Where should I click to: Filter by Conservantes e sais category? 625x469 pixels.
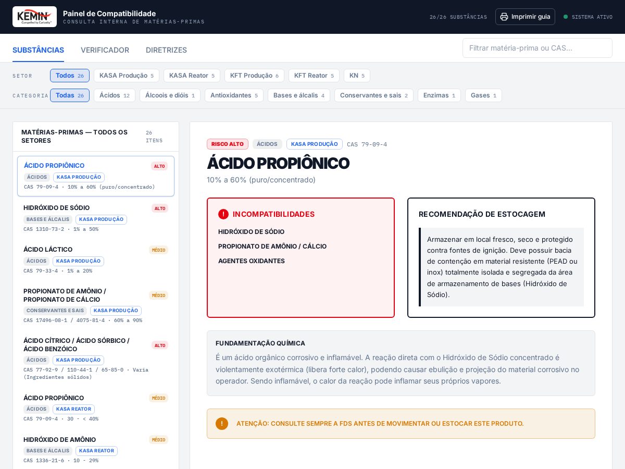[x=374, y=95]
